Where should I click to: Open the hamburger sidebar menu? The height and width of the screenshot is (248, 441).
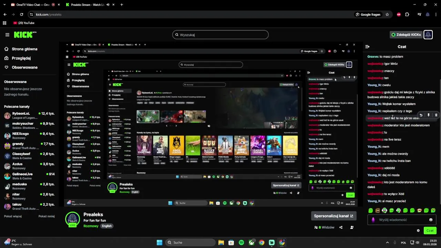pyautogui.click(x=7, y=35)
